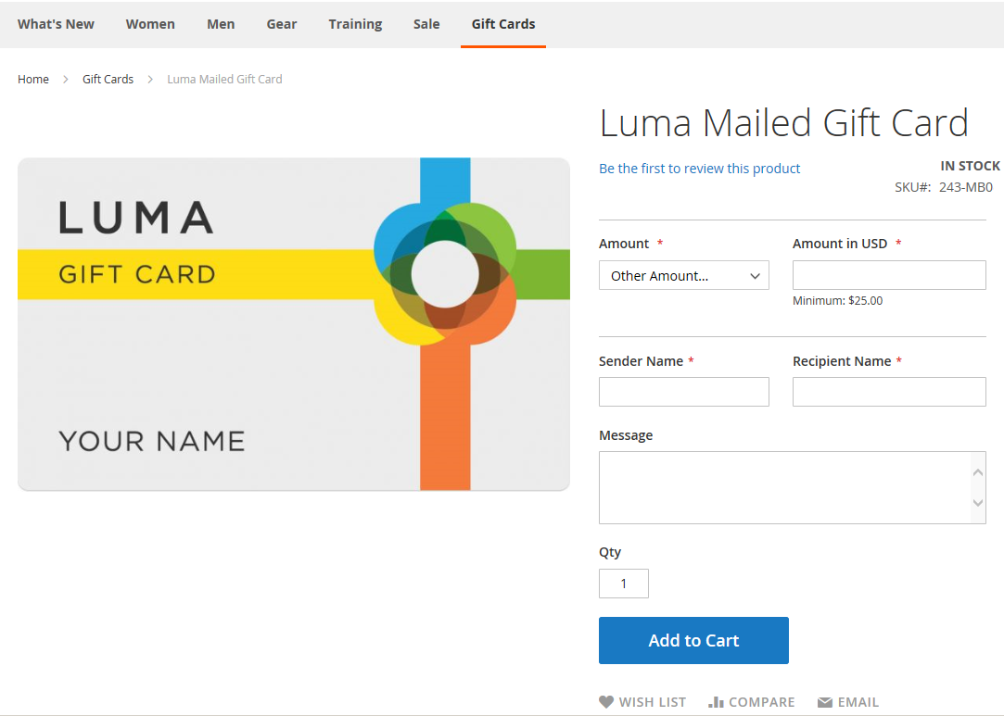Click the 'Luma Mailed Gift Card' breadcrumb text
Viewport: 1004px width, 716px height.
224,80
